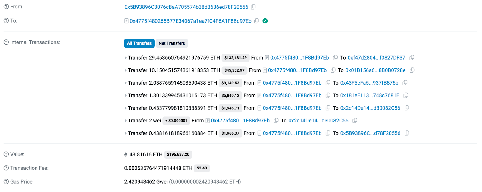The image size is (482, 192).
Task: Click the $132,181.49 price badge
Action: (x=235, y=58)
